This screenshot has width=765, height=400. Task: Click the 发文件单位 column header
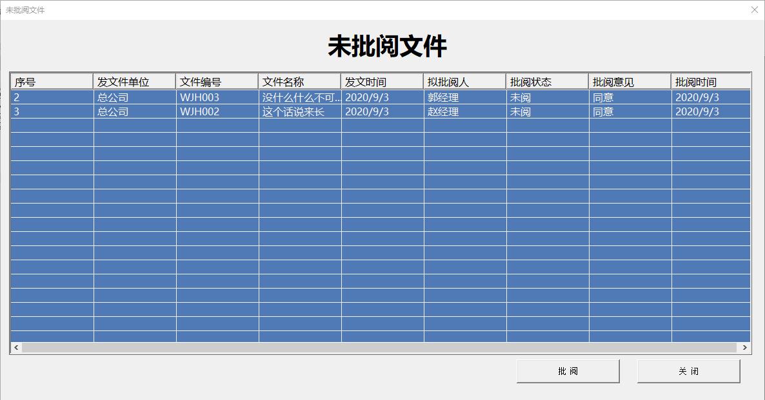(134, 81)
